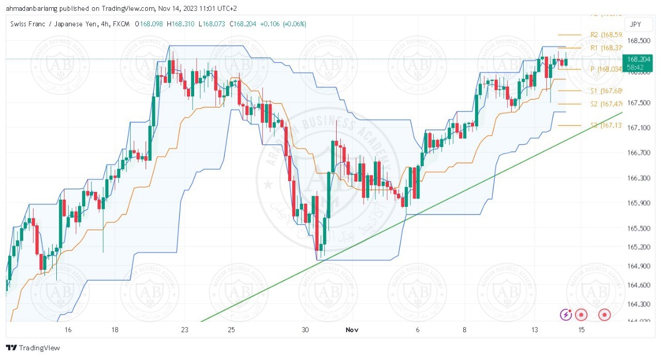
Task: Click the TradingView logo at bottom left
Action: (x=33, y=348)
